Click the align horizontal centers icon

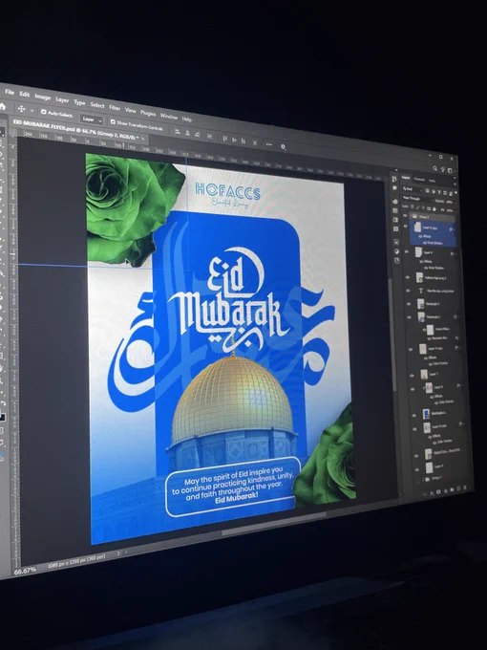[187, 133]
